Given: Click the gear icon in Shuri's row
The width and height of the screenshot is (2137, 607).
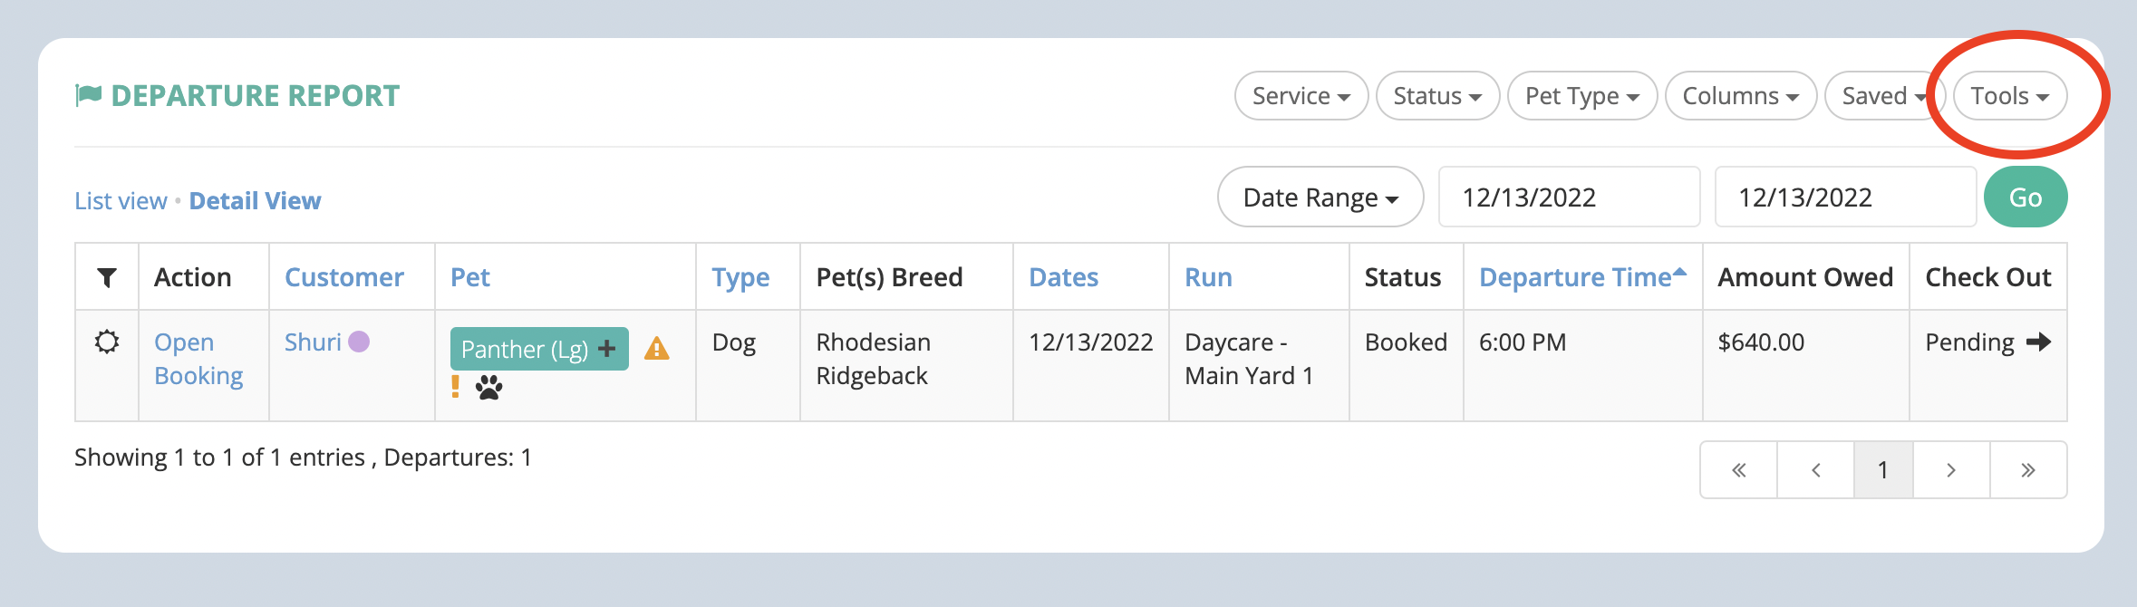Looking at the screenshot, I should (x=107, y=342).
